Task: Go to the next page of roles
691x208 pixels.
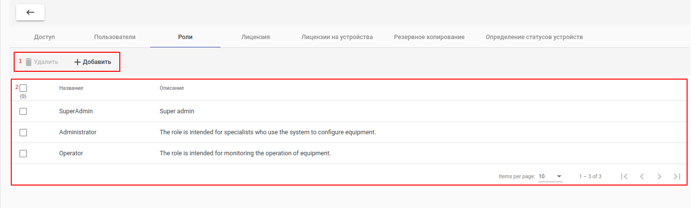Action: (x=659, y=176)
